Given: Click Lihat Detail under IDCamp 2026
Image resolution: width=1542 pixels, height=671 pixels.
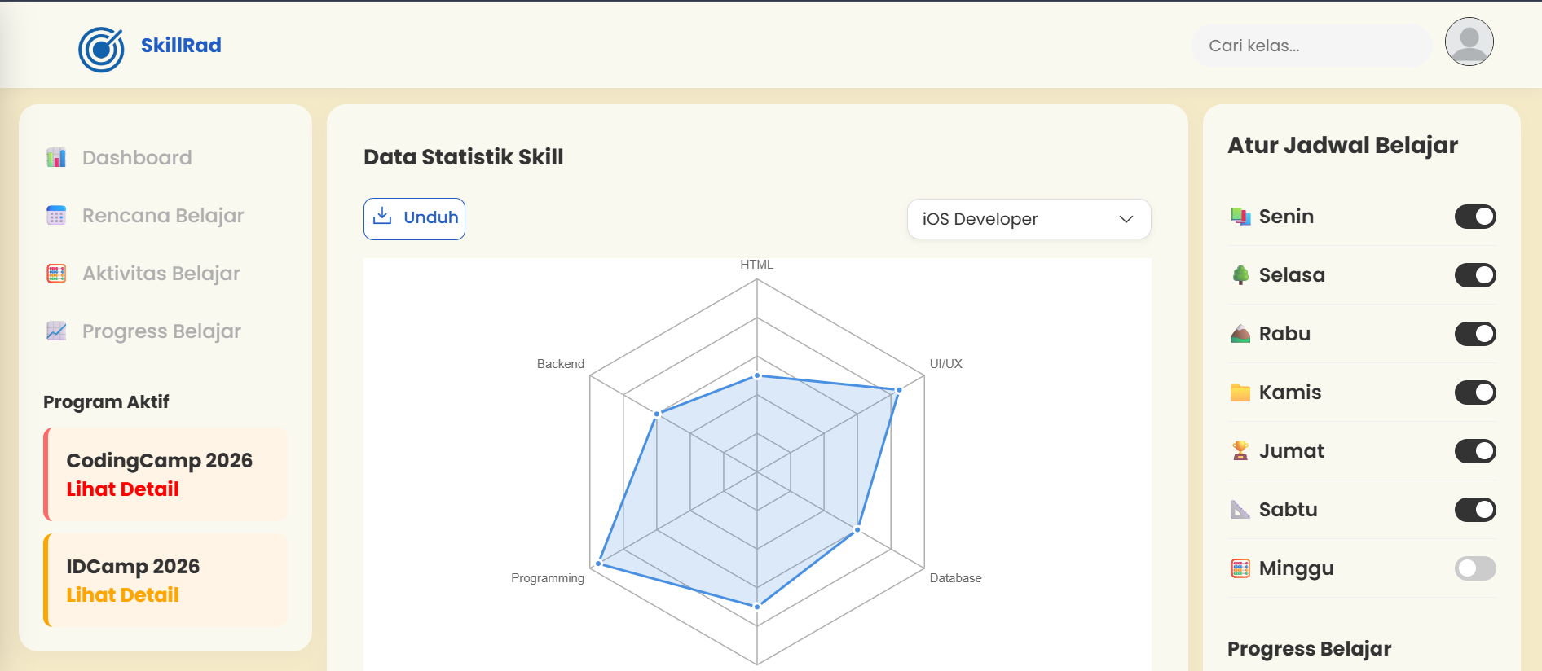Looking at the screenshot, I should point(121,594).
